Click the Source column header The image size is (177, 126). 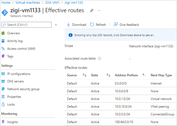72,75
